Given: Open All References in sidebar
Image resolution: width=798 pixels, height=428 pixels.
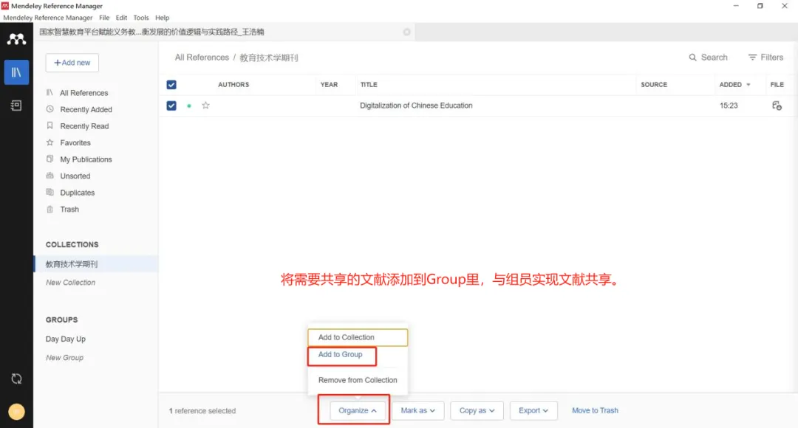Looking at the screenshot, I should tap(84, 93).
